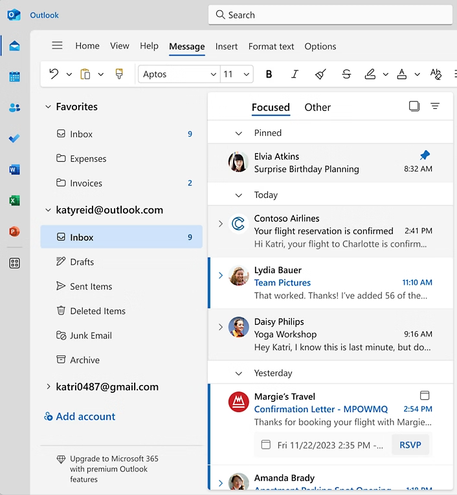
Task: Collapse the Today group
Action: 239,195
